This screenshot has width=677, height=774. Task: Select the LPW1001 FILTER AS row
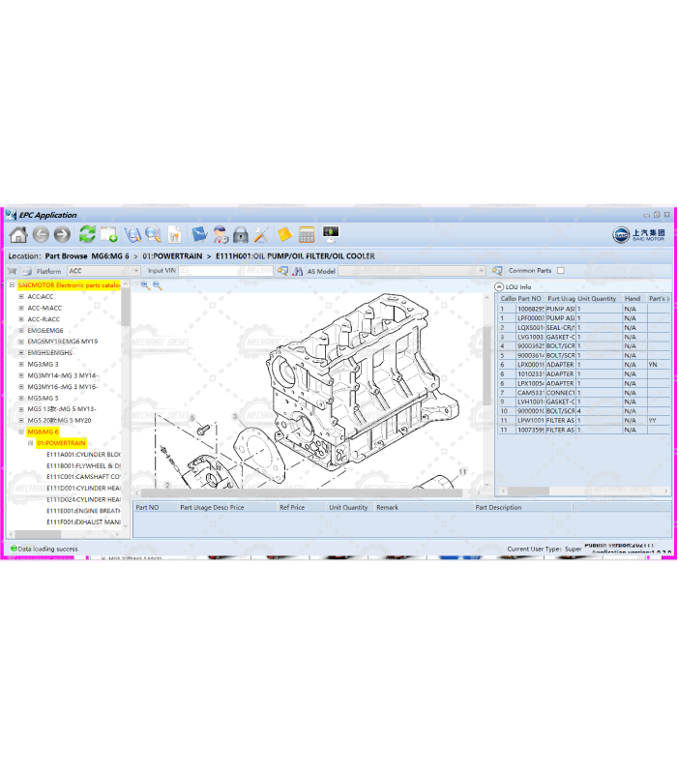[559, 421]
